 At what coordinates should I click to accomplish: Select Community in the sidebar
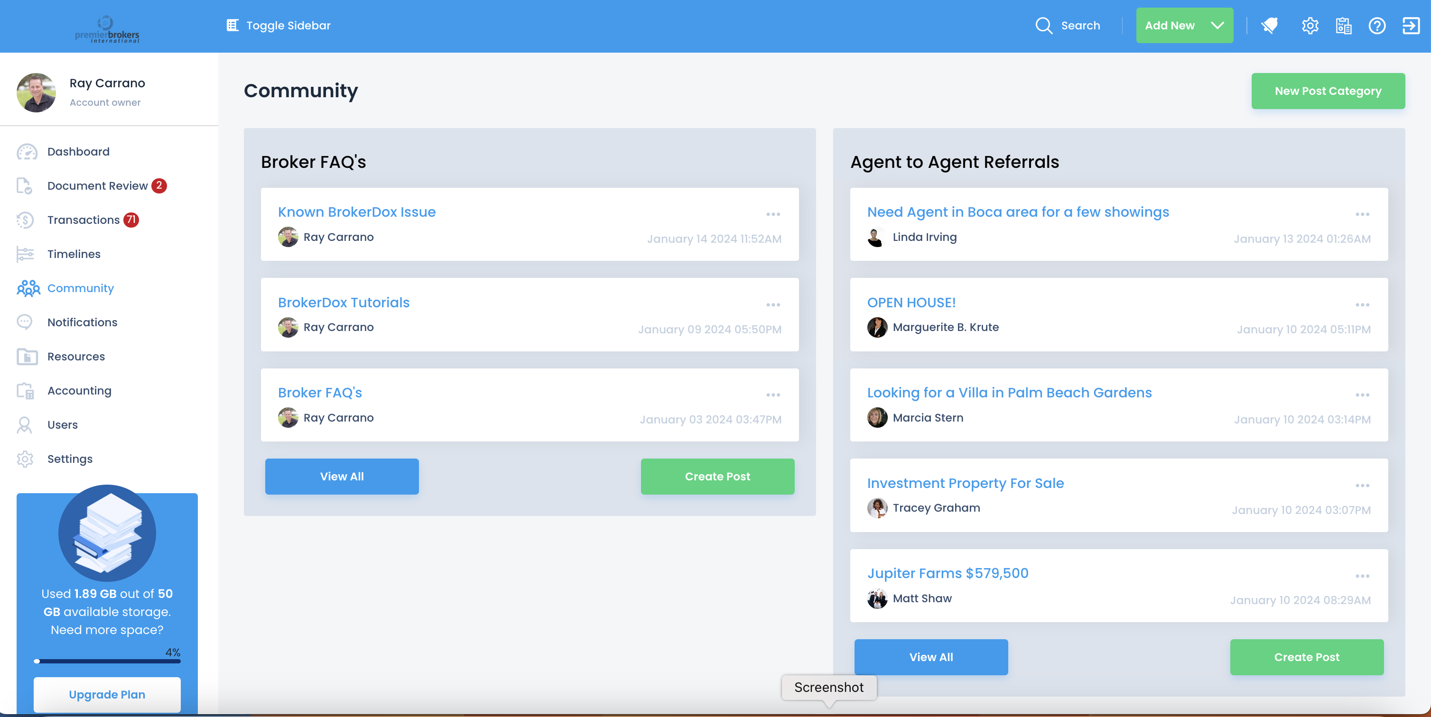pos(81,288)
